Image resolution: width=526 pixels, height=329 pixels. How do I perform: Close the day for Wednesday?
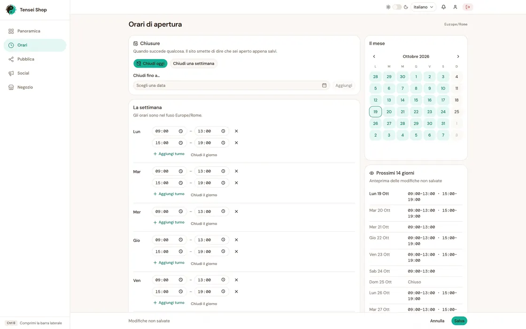pos(204,224)
